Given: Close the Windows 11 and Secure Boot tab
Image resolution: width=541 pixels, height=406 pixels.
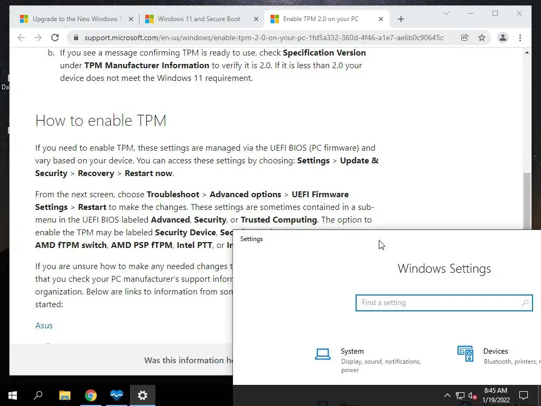Looking at the screenshot, I should [x=256, y=19].
